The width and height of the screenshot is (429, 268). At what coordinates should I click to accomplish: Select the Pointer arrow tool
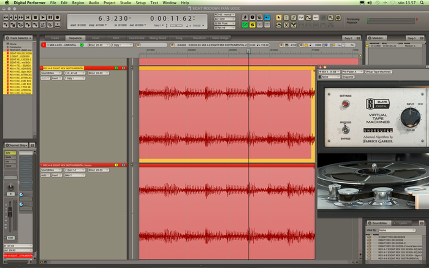[278, 18]
